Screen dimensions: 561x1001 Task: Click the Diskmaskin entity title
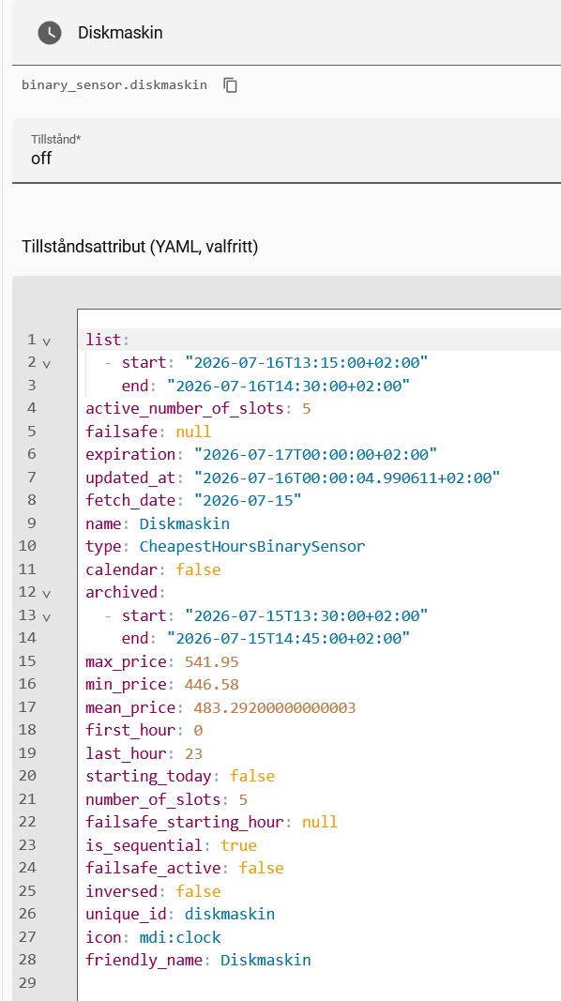point(120,33)
